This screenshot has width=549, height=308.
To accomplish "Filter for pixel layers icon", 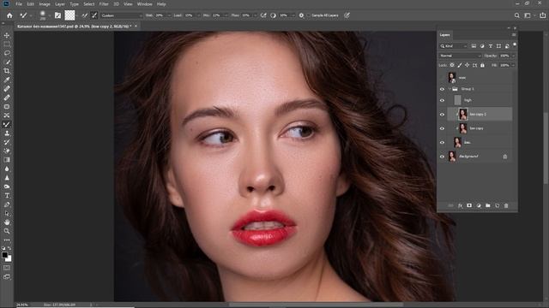I will tap(474, 46).
